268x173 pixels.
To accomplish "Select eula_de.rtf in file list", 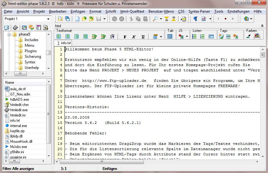I will click(18, 89).
